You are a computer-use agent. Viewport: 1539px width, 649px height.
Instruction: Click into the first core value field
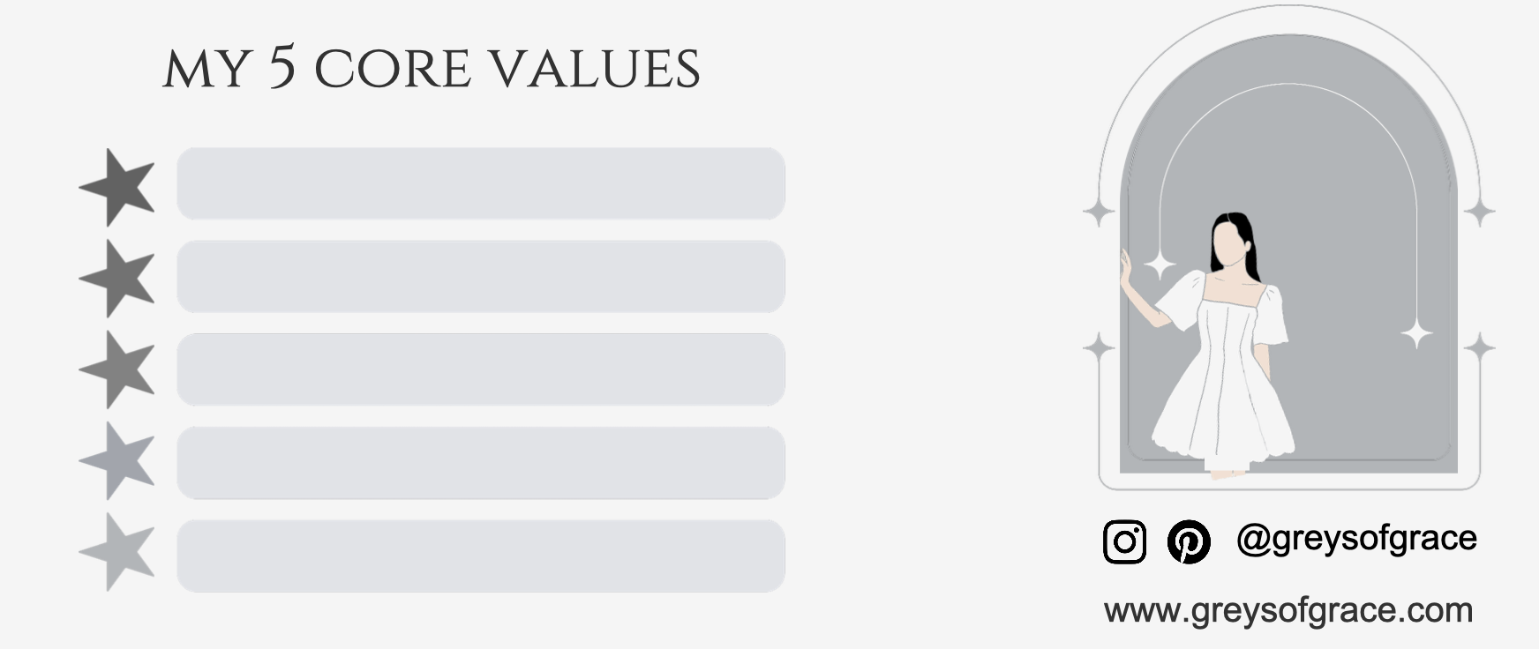[481, 183]
